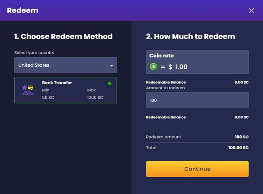The width and height of the screenshot is (263, 194).
Task: Click the Coin rate $ 1.00 value
Action: (178, 67)
